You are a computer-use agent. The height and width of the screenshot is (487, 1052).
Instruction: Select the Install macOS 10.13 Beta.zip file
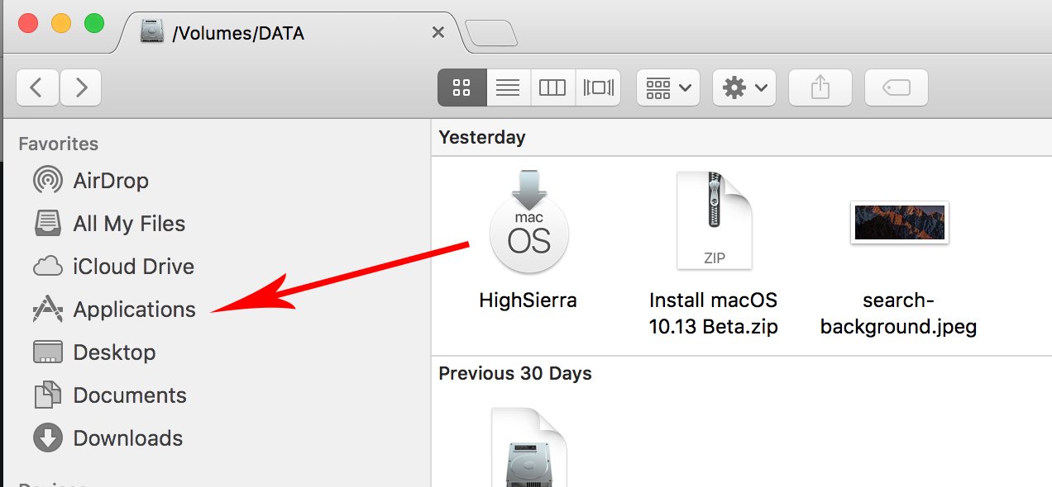713,220
